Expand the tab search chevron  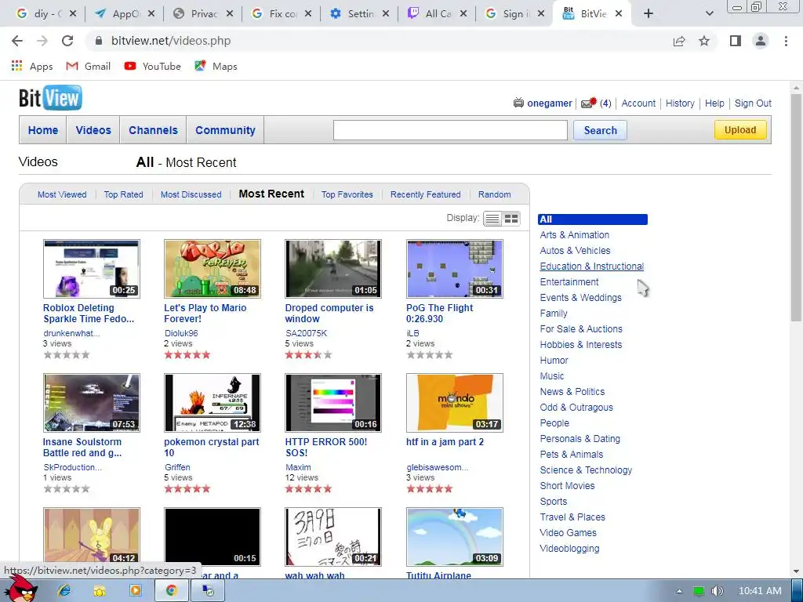tap(709, 14)
